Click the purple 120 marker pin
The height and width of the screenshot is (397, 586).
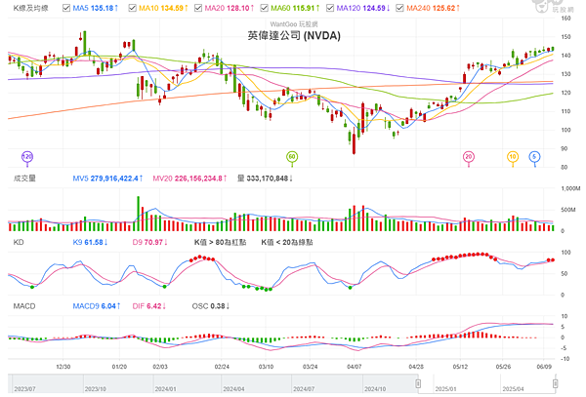click(x=27, y=157)
